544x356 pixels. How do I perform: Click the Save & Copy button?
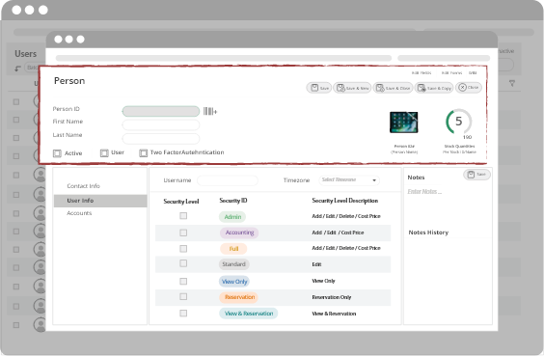point(434,88)
